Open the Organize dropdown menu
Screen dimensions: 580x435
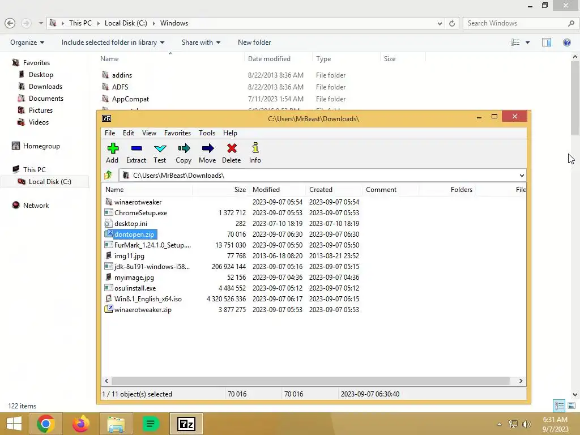tap(27, 42)
